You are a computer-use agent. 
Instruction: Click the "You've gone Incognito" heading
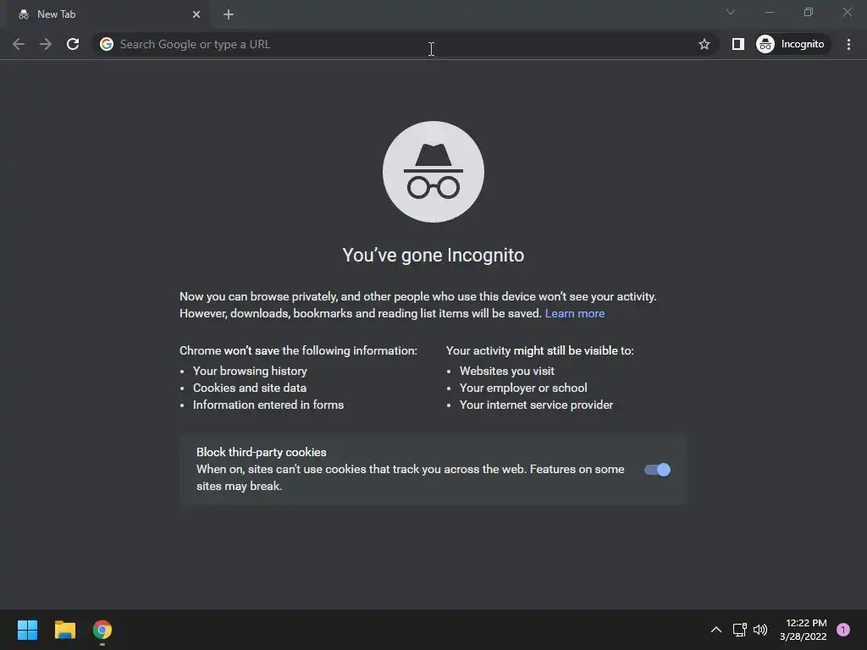pos(433,256)
